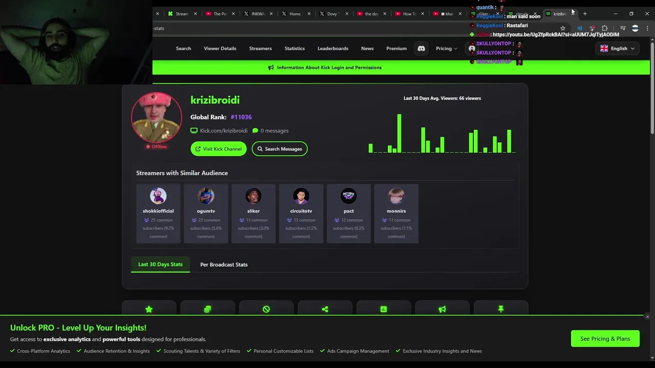Open the Search nav item

point(183,49)
